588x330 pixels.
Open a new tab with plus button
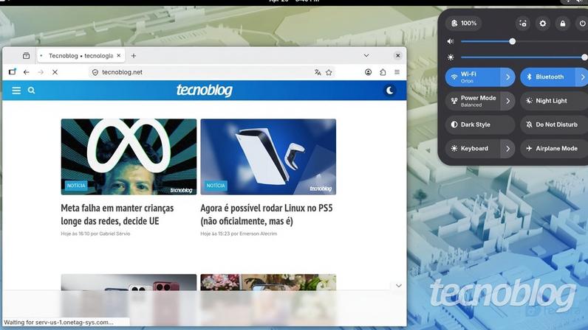[x=134, y=56]
